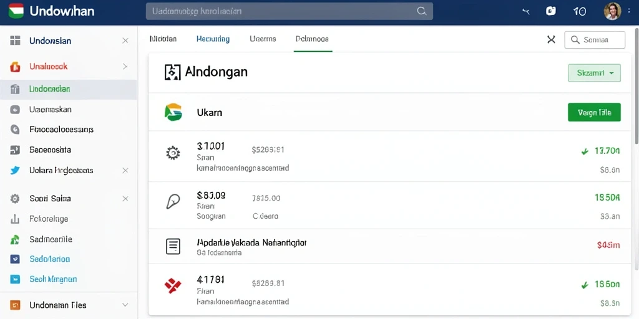Viewport: 639px width, 319px height.
Task: Click the red-orange icon beside Unaluoeok
Action: tap(15, 67)
